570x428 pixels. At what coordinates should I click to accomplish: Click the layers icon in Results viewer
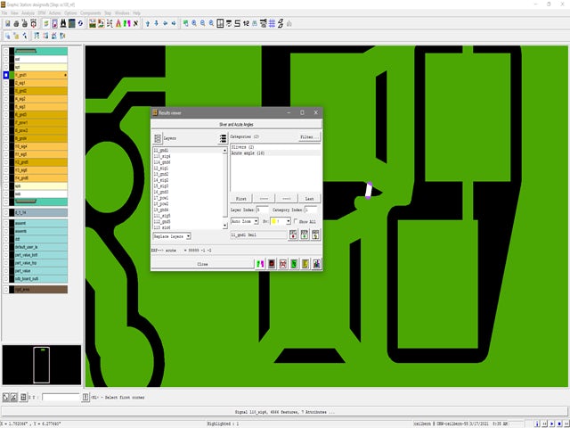pos(159,139)
